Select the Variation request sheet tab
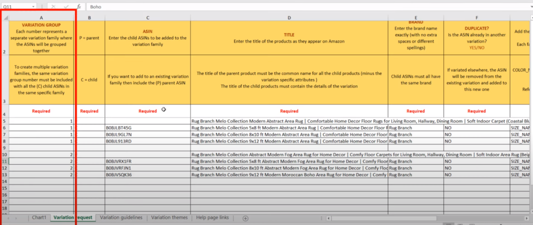Image resolution: width=533 pixels, height=225 pixels. [x=73, y=218]
